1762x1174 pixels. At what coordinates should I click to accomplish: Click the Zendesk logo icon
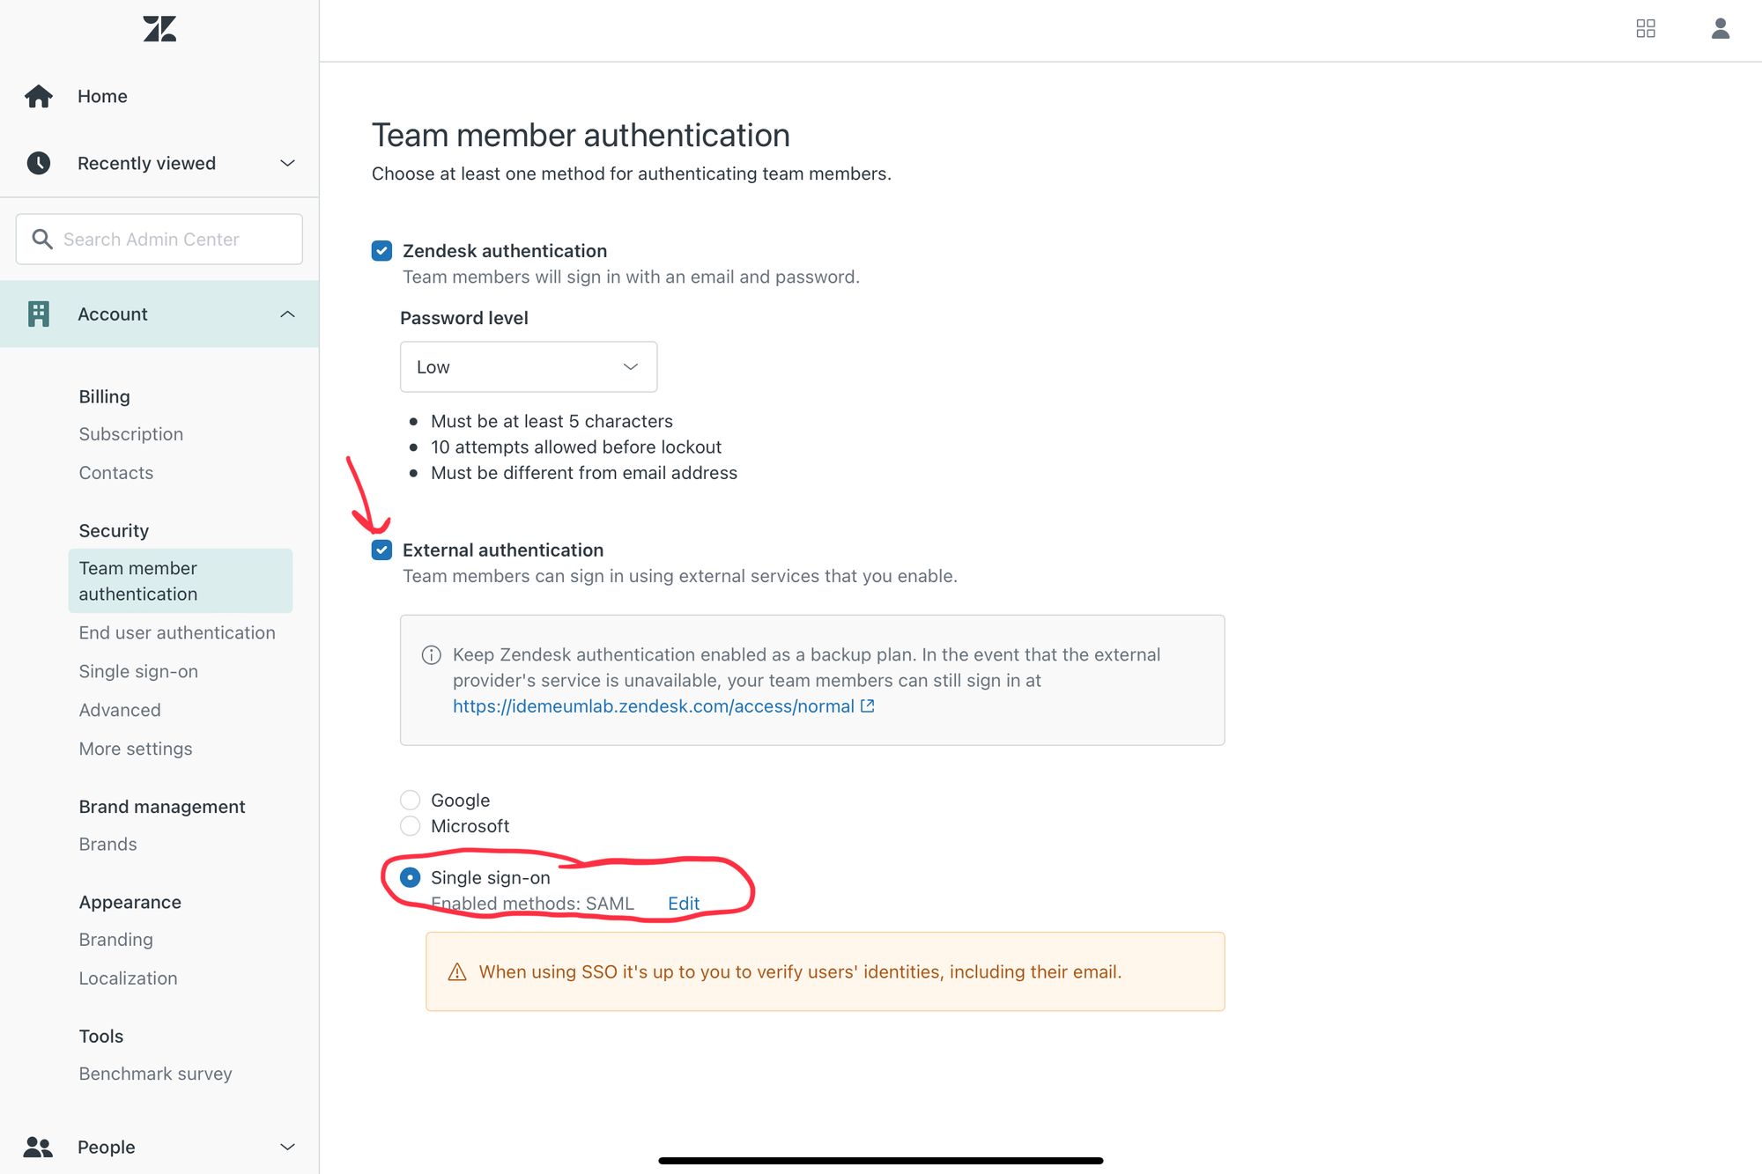tap(159, 29)
